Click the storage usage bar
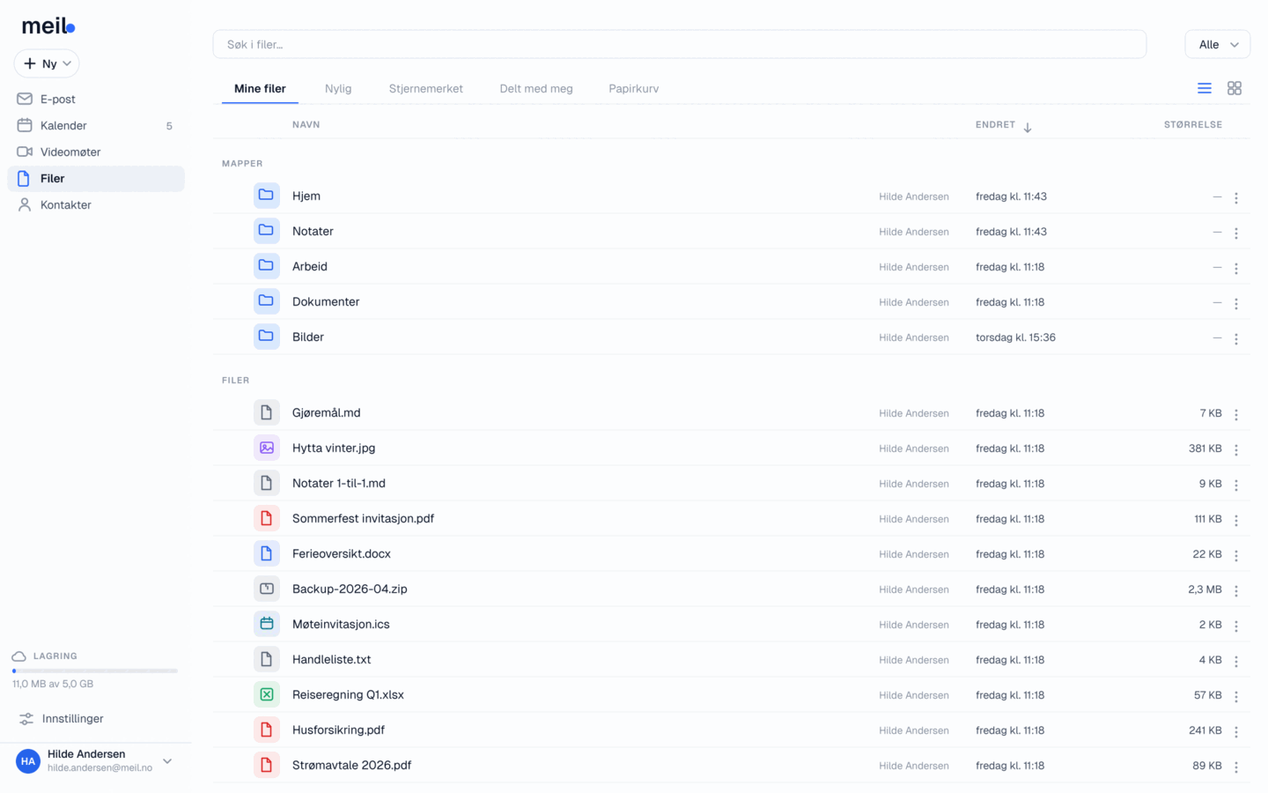Screen dimensions: 1268x793 point(95,671)
